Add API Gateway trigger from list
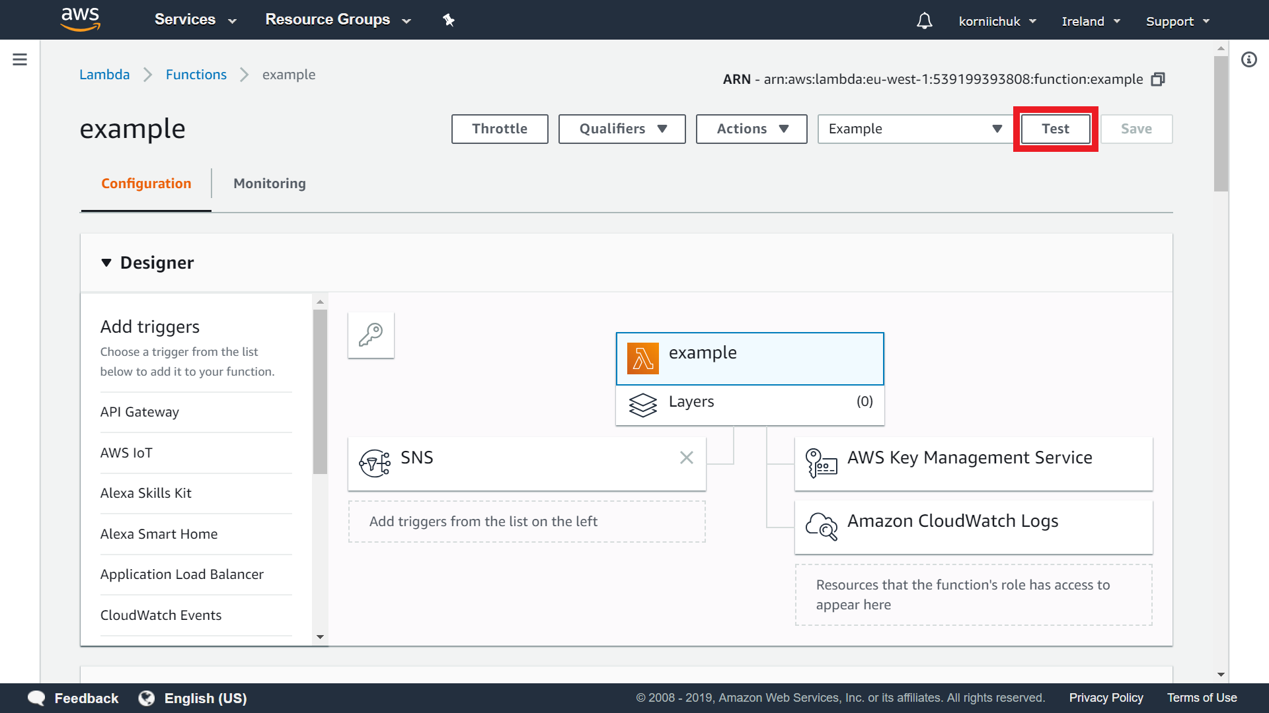1269x713 pixels. (139, 412)
